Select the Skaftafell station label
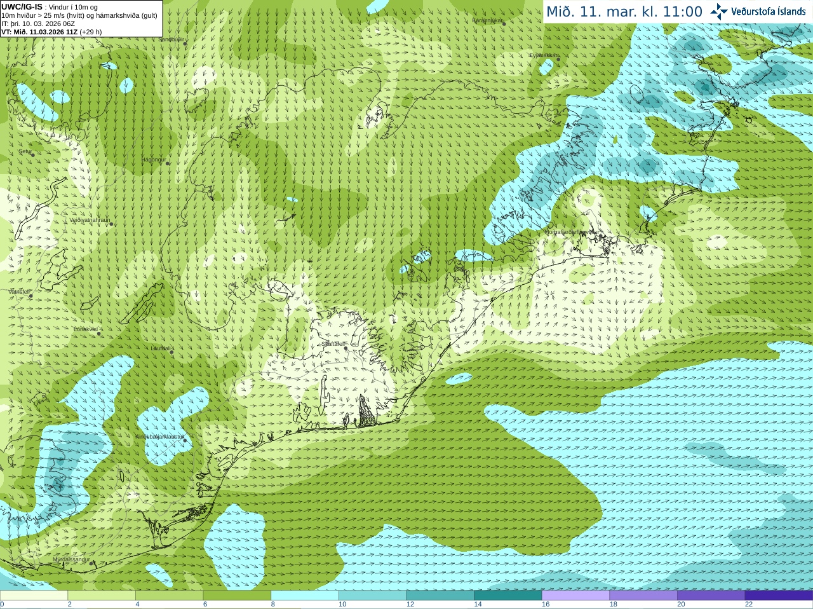This screenshot has height=609, width=813. (x=332, y=343)
